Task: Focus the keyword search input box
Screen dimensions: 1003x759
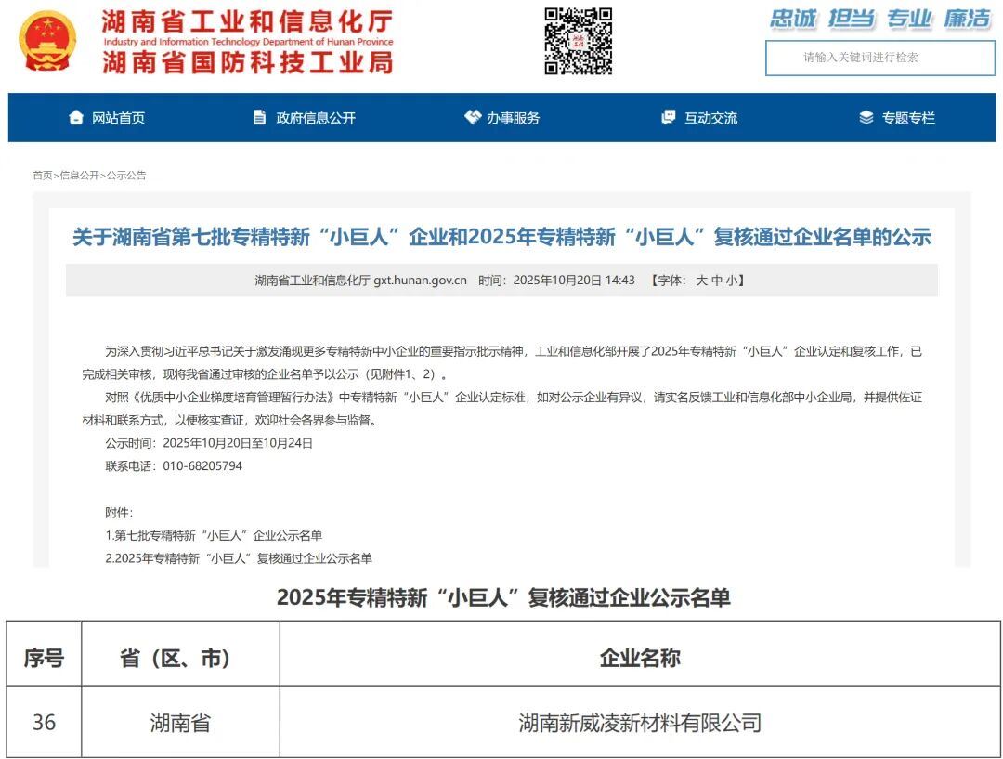Action: pos(879,58)
